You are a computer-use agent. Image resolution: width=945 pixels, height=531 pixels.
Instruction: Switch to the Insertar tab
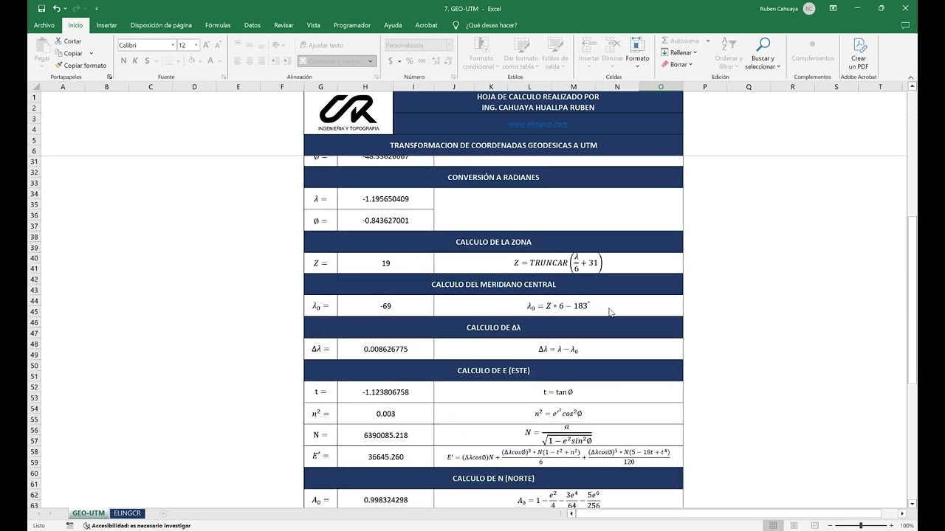106,25
